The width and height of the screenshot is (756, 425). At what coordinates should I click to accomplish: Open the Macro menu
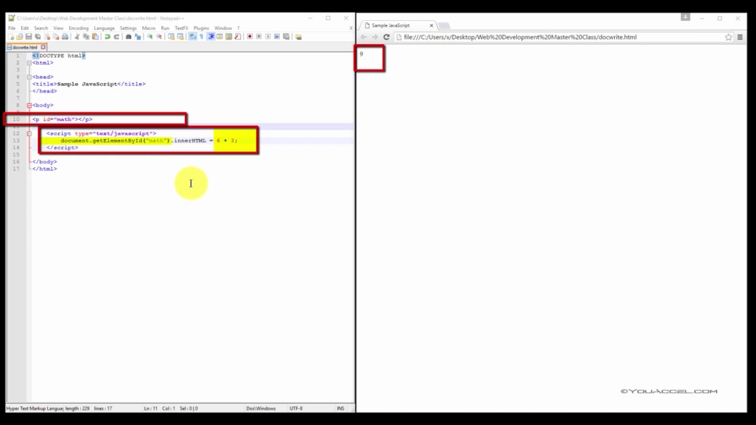tap(149, 28)
